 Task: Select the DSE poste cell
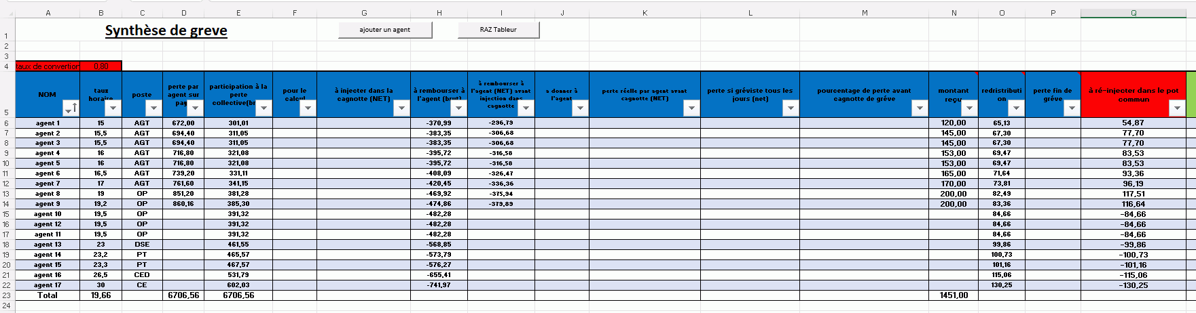point(142,245)
